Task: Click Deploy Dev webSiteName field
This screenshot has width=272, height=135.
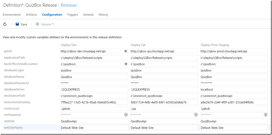Action: [x=94, y=128]
